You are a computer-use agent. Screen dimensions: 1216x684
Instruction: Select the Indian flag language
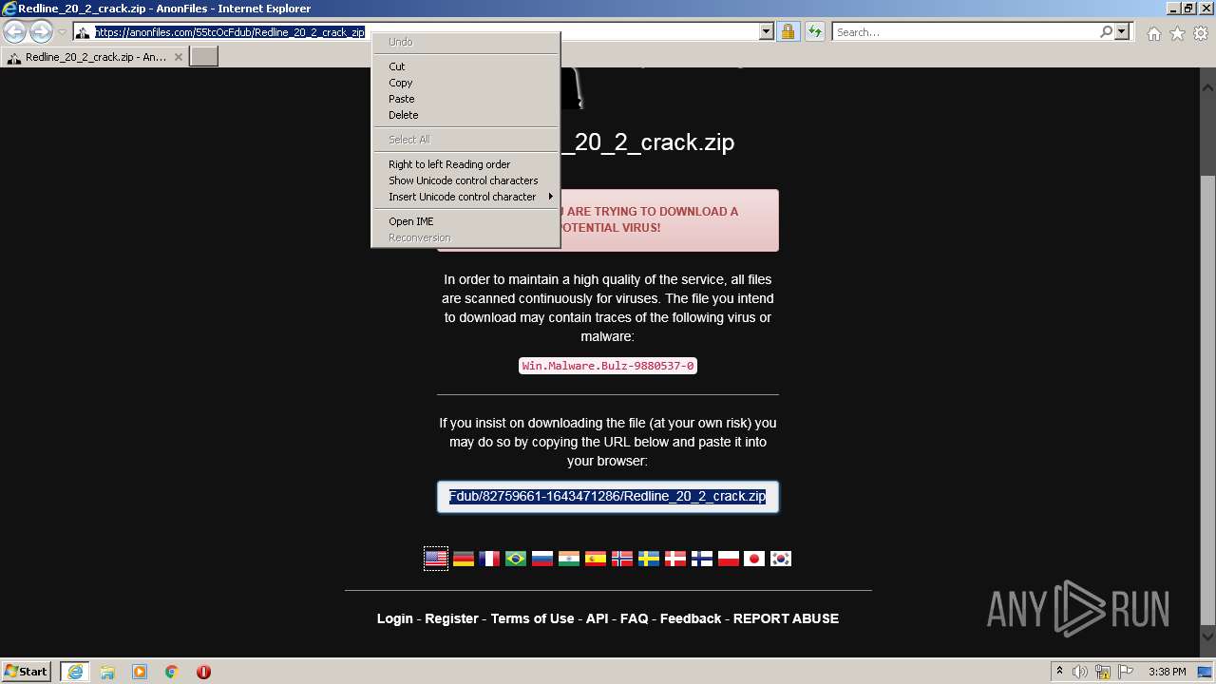click(x=569, y=559)
